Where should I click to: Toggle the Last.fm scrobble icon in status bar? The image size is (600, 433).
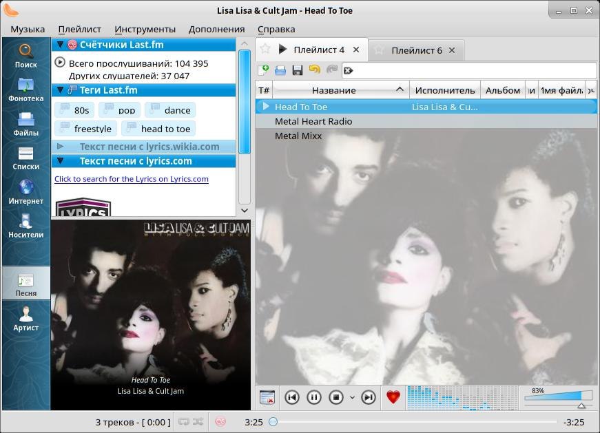pyautogui.click(x=220, y=421)
